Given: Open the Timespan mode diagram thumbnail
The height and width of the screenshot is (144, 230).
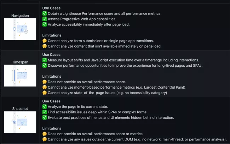Looking at the screenshot, I should (20, 76).
